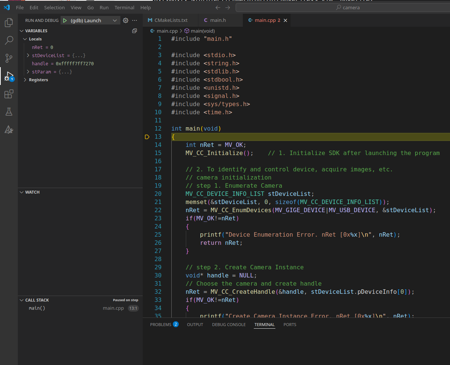Open the Search view
This screenshot has height=365, width=450.
pos(9,40)
